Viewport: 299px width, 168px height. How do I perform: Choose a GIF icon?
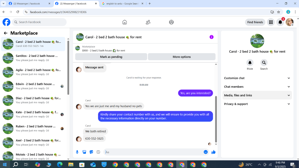[x=98, y=152]
